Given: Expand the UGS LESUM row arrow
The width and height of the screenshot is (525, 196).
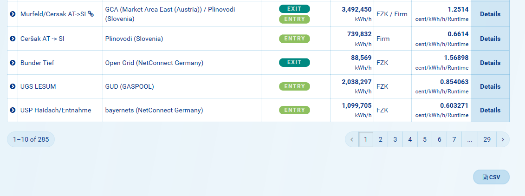Looking at the screenshot, I should [13, 86].
